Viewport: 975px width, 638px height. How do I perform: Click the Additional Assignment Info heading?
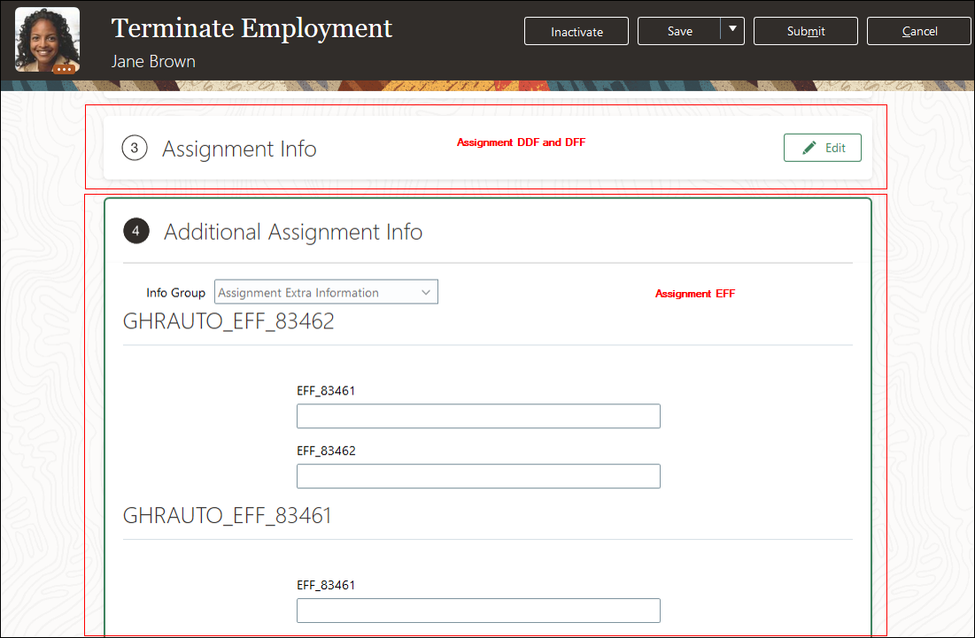tap(293, 232)
